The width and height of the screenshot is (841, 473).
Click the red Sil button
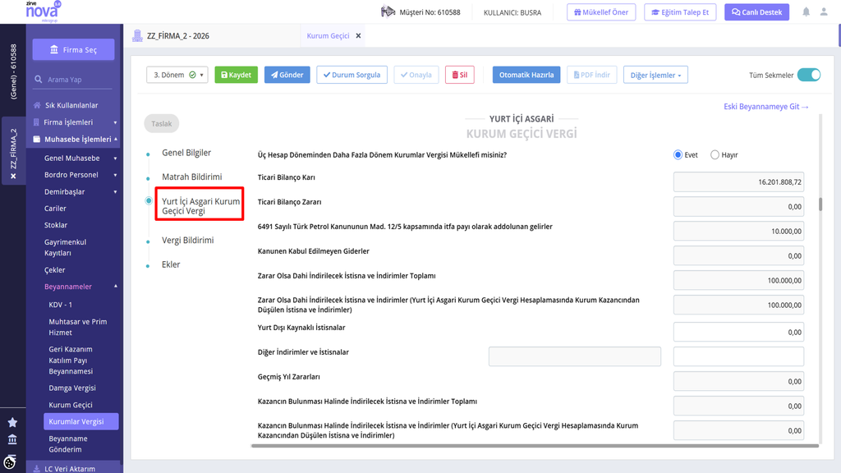460,75
